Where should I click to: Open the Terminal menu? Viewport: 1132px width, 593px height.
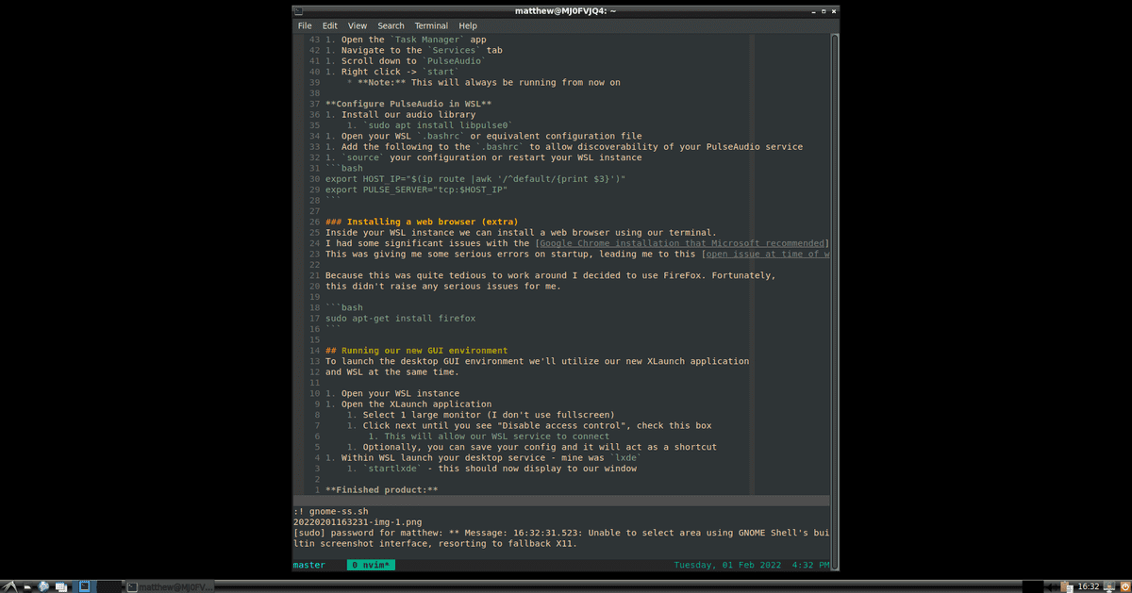(x=431, y=25)
